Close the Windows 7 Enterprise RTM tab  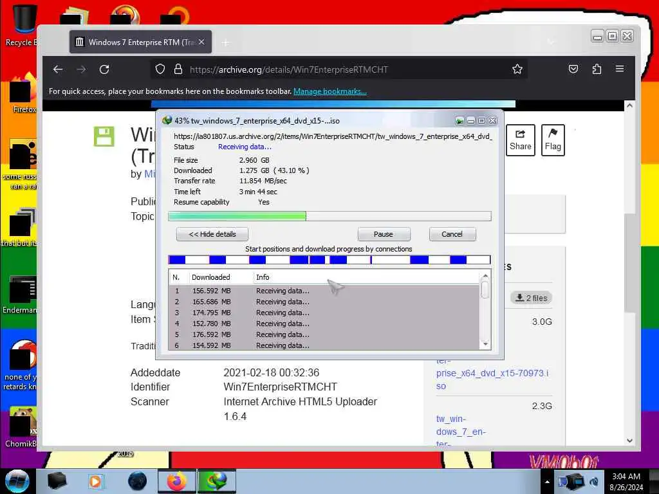(x=201, y=42)
